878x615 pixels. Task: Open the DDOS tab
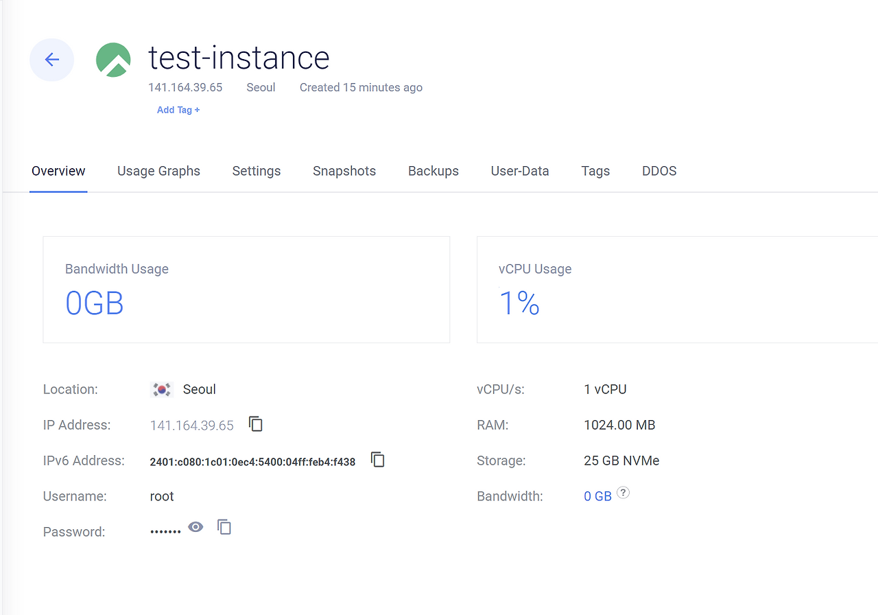pyautogui.click(x=659, y=171)
